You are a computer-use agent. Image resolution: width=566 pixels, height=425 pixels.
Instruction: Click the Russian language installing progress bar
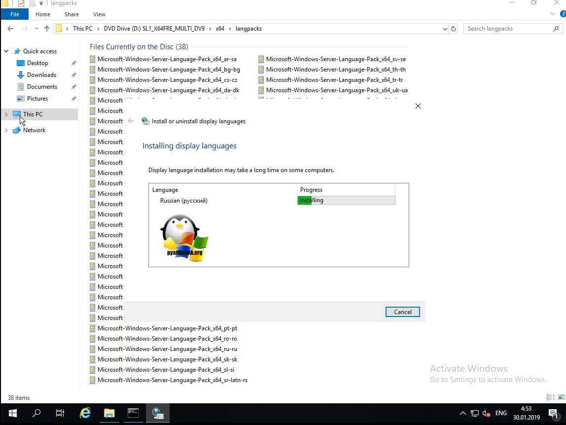(x=346, y=200)
